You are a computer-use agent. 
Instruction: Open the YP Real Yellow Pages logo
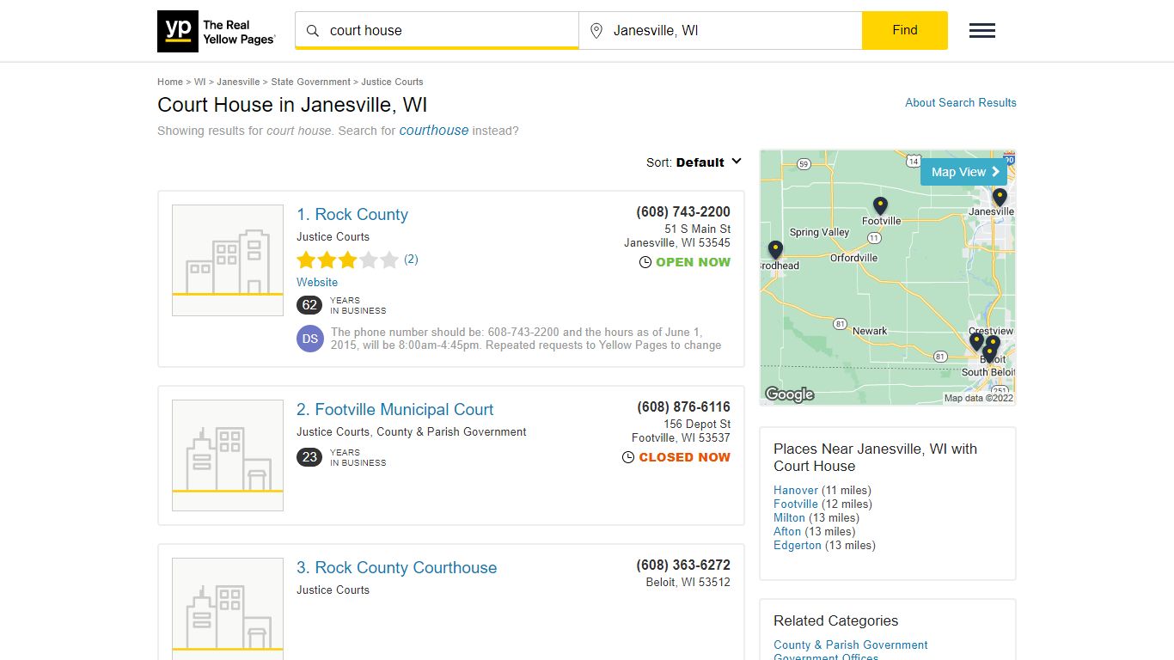[x=217, y=32]
